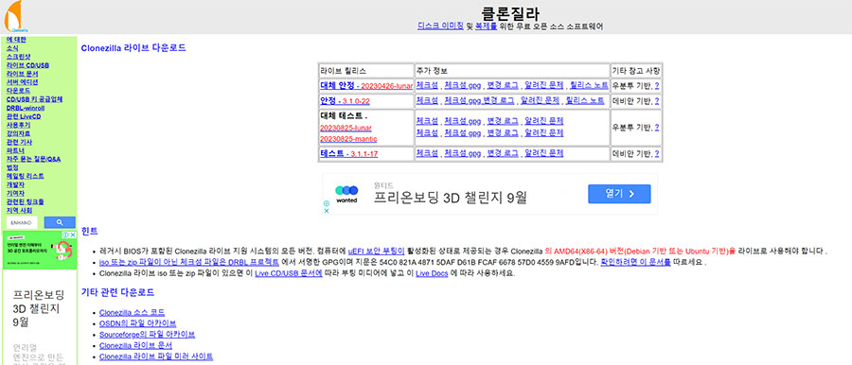
Task: Open 알려진 문제 link in 안정 3.1.0-22 row
Action: [x=540, y=100]
